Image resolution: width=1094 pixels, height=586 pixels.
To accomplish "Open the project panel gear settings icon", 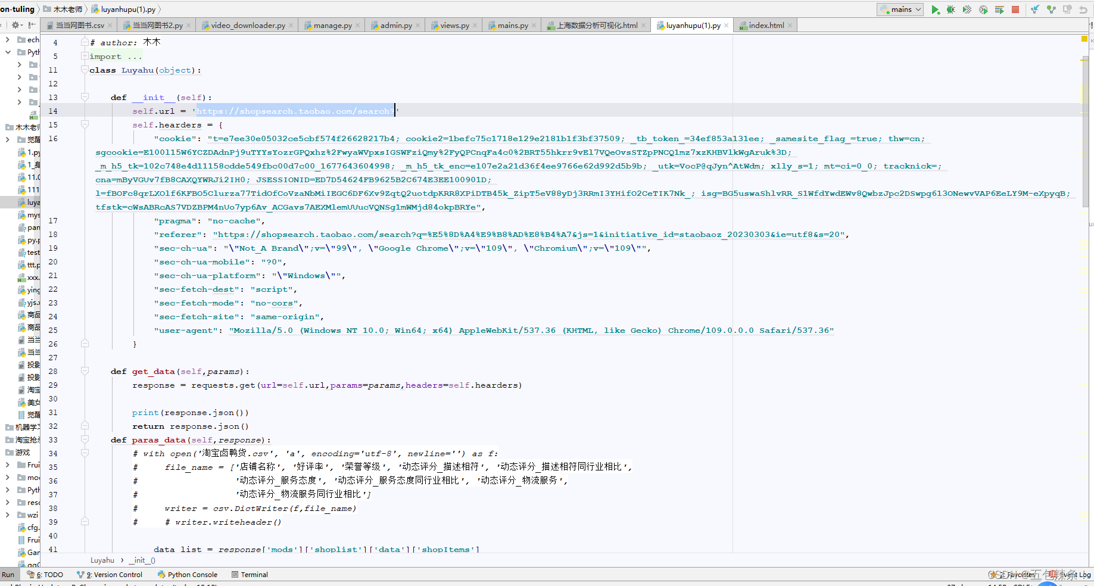I will (16, 25).
